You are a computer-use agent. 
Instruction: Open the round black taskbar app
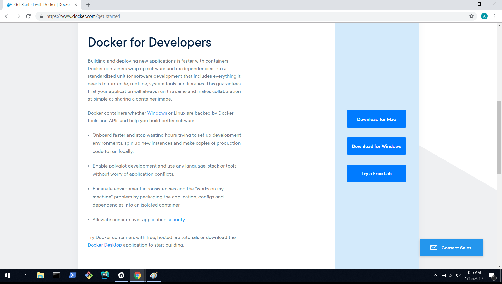coord(121,275)
